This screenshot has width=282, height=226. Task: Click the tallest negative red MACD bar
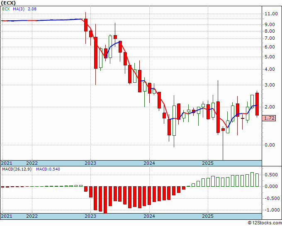point(105,200)
